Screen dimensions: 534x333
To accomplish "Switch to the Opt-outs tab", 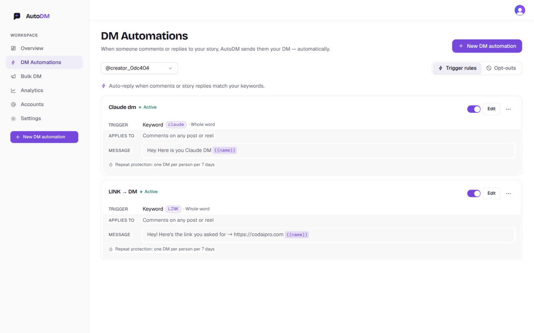I will (x=501, y=68).
